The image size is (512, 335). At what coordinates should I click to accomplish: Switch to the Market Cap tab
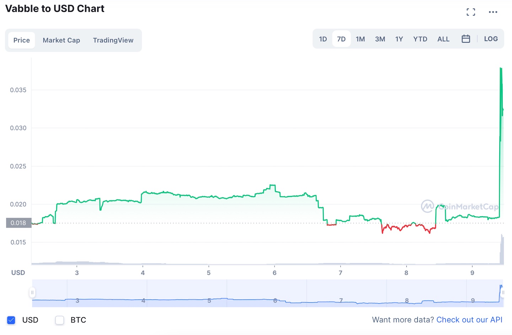point(61,40)
